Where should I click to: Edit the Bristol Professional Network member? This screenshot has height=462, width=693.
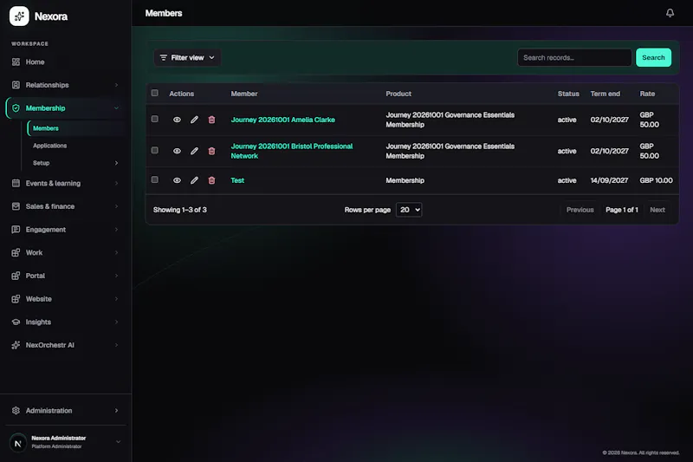pos(194,151)
